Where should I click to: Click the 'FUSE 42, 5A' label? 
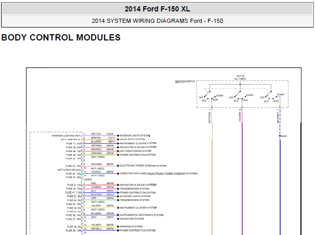(x=74, y=200)
